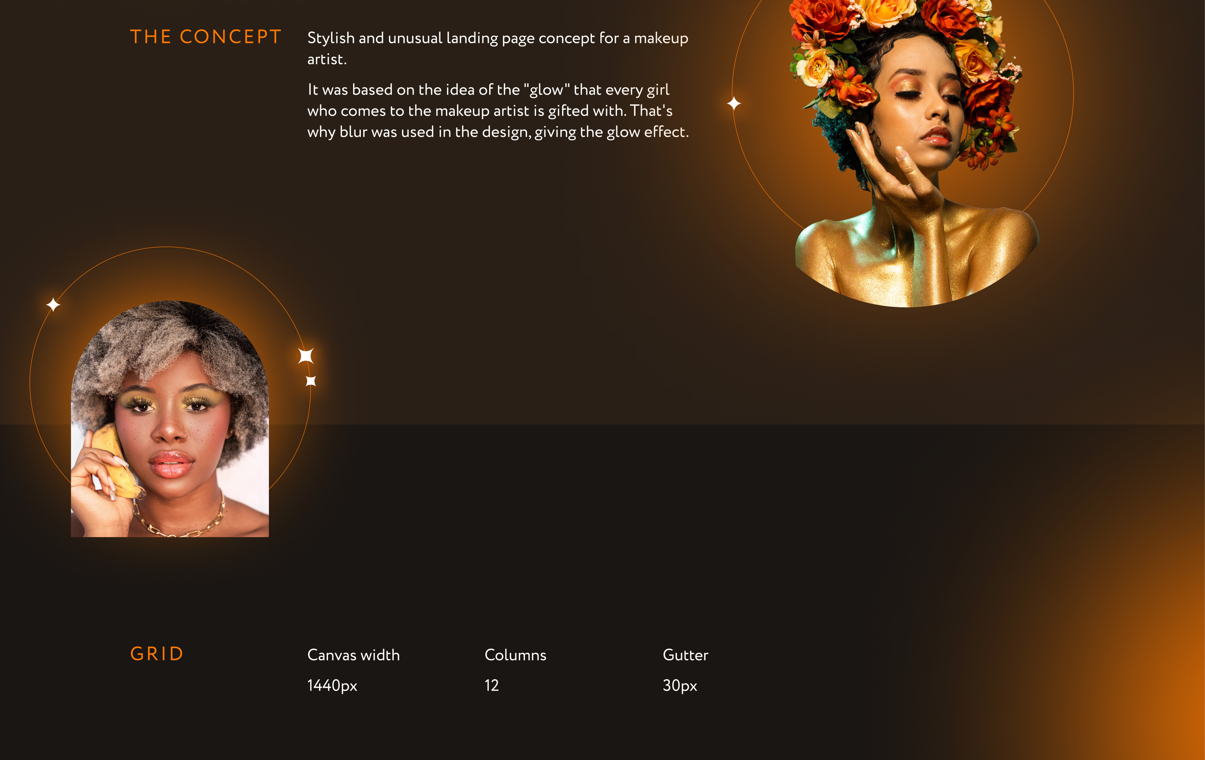
Task: Click the sparkle star beside the flower-crown portrait
Action: point(734,104)
